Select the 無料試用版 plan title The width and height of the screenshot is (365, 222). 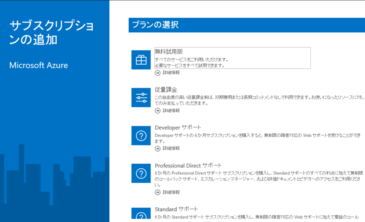coord(169,52)
